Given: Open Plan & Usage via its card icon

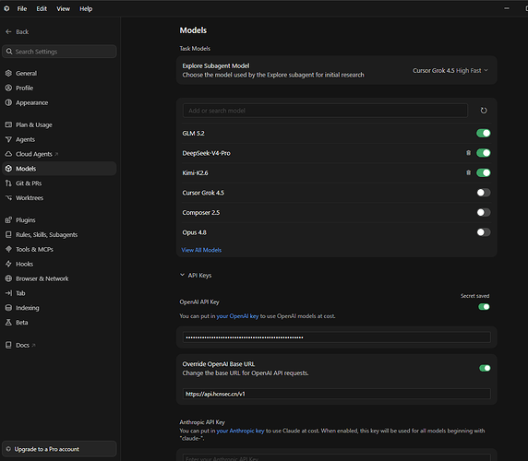Looking at the screenshot, I should click(8, 124).
